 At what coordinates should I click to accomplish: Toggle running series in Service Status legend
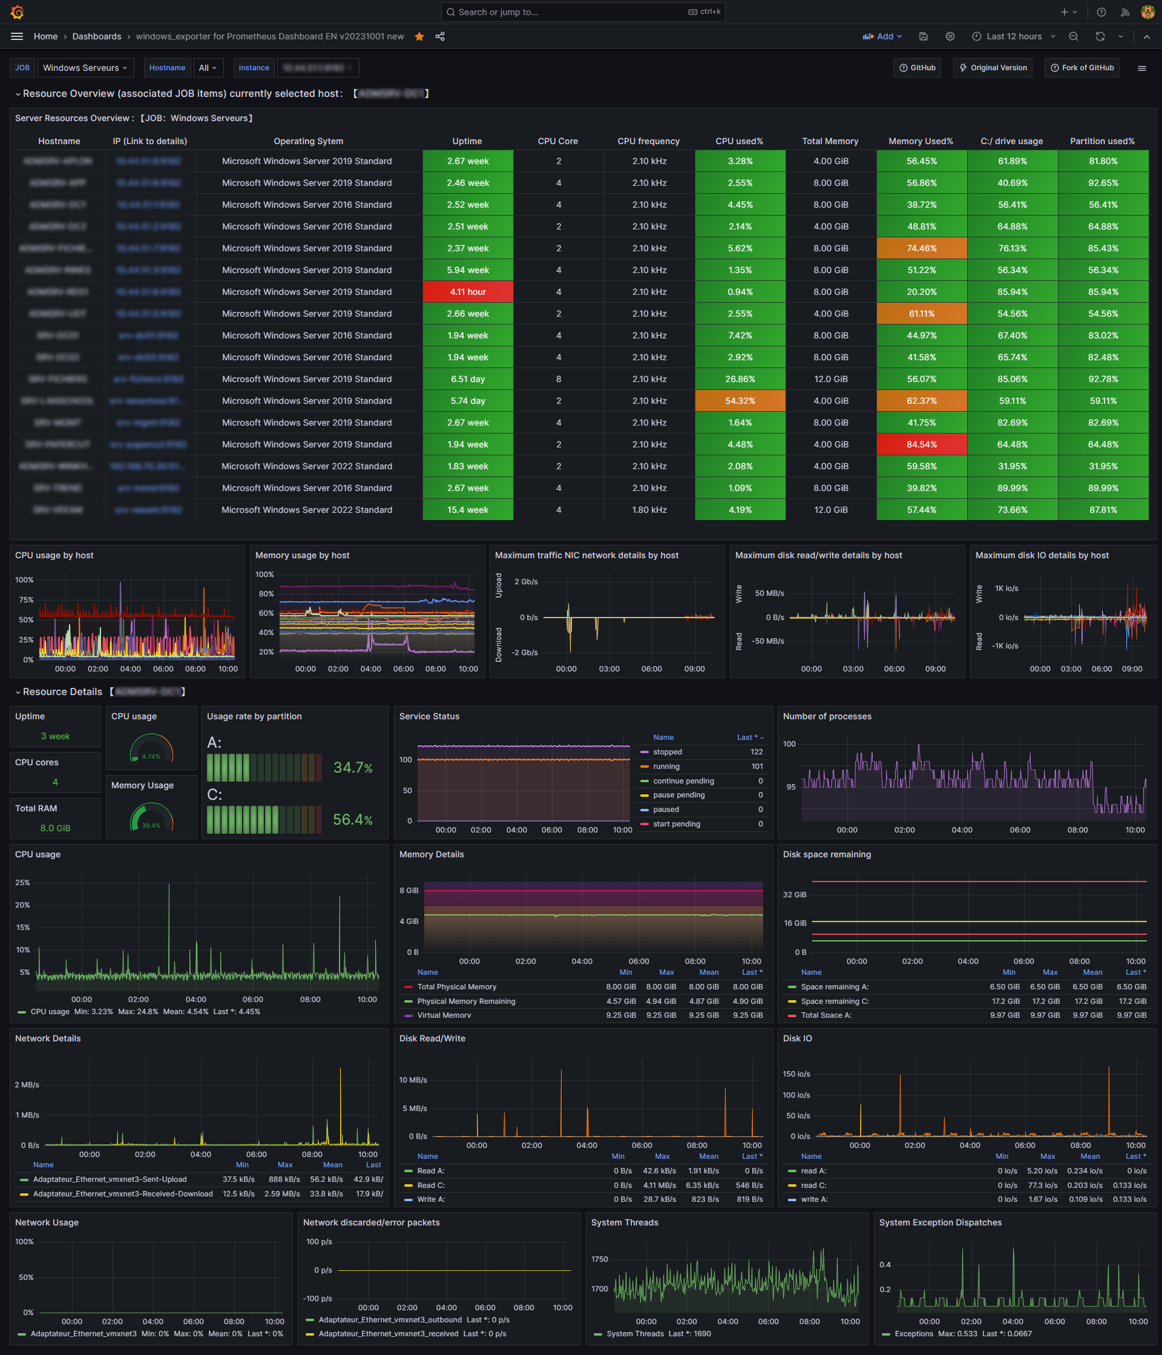pyautogui.click(x=666, y=767)
